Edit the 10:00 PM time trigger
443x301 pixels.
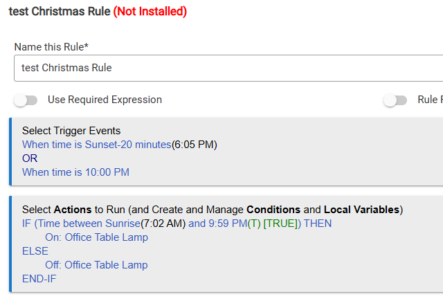[x=75, y=172]
